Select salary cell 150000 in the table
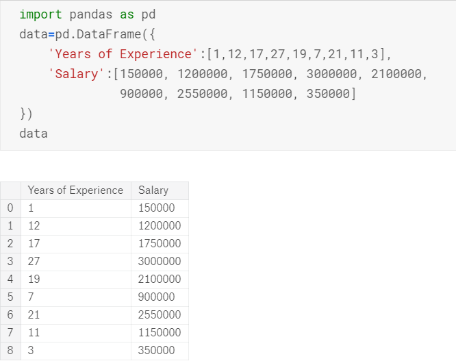This screenshot has width=456, height=361. click(160, 208)
